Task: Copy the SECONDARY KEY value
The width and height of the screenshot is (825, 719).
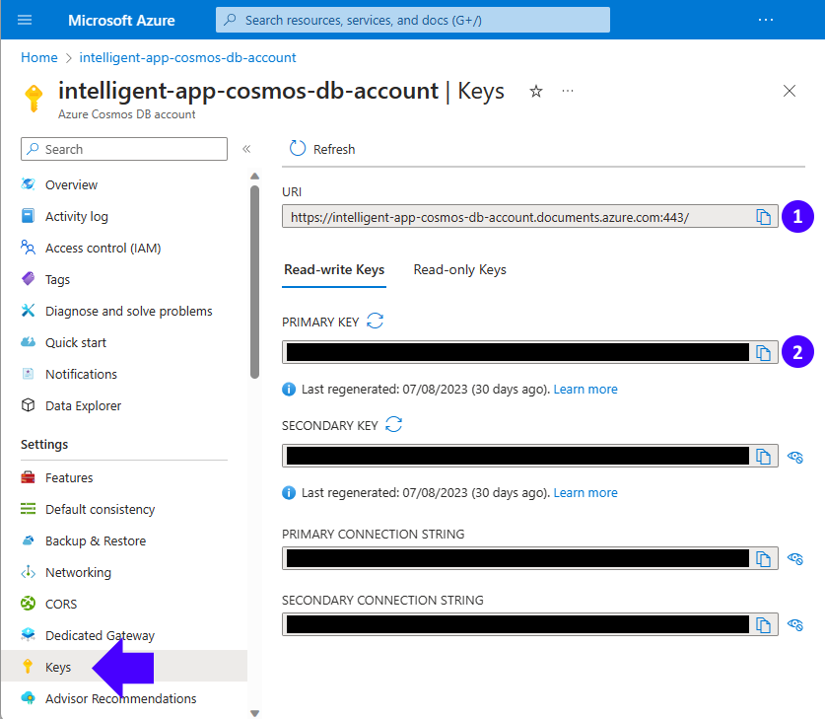Action: (x=763, y=456)
